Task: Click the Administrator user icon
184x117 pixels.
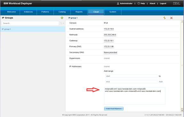Action: (x=118, y=4)
